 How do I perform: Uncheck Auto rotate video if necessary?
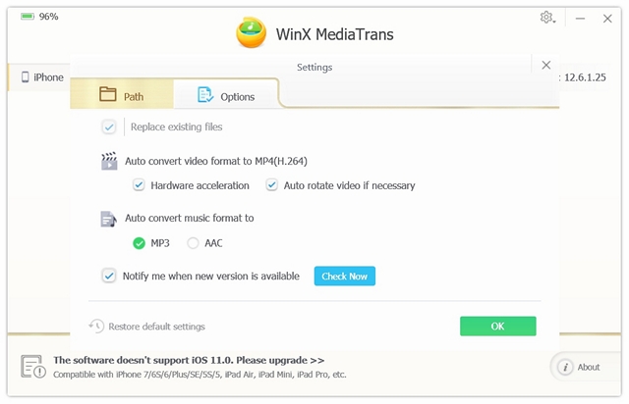tap(271, 185)
